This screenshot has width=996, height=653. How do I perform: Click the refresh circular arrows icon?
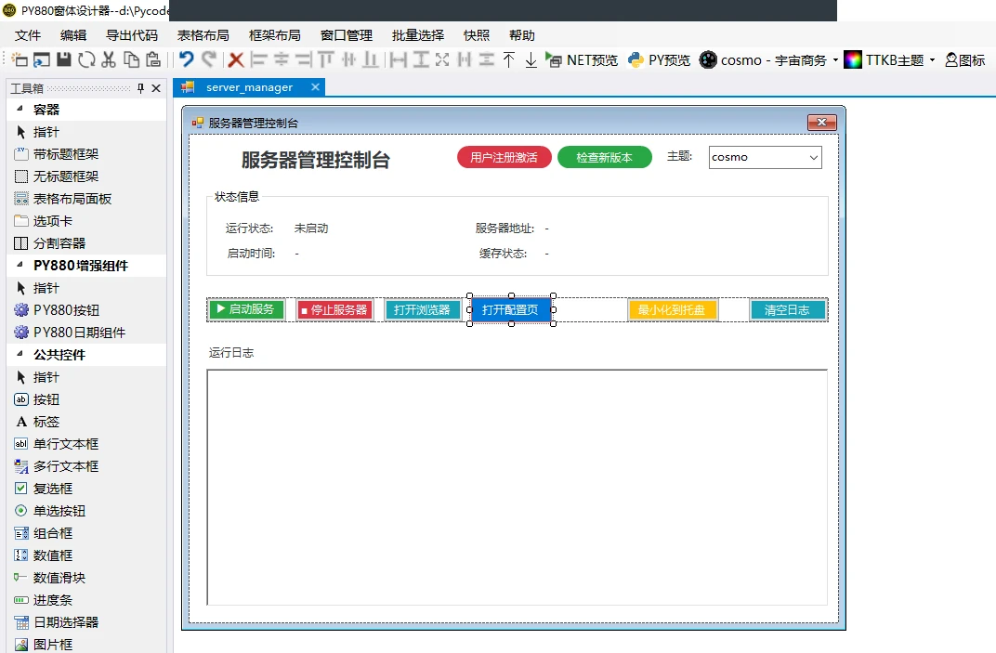click(x=86, y=59)
